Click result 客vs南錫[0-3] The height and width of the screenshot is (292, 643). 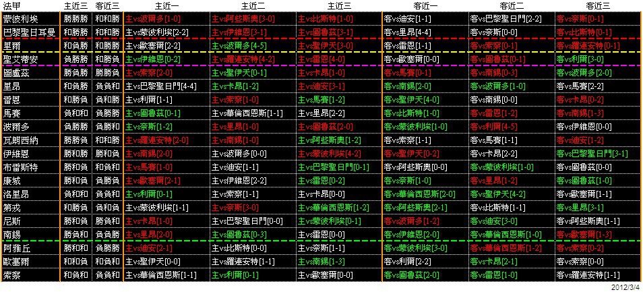click(494, 73)
